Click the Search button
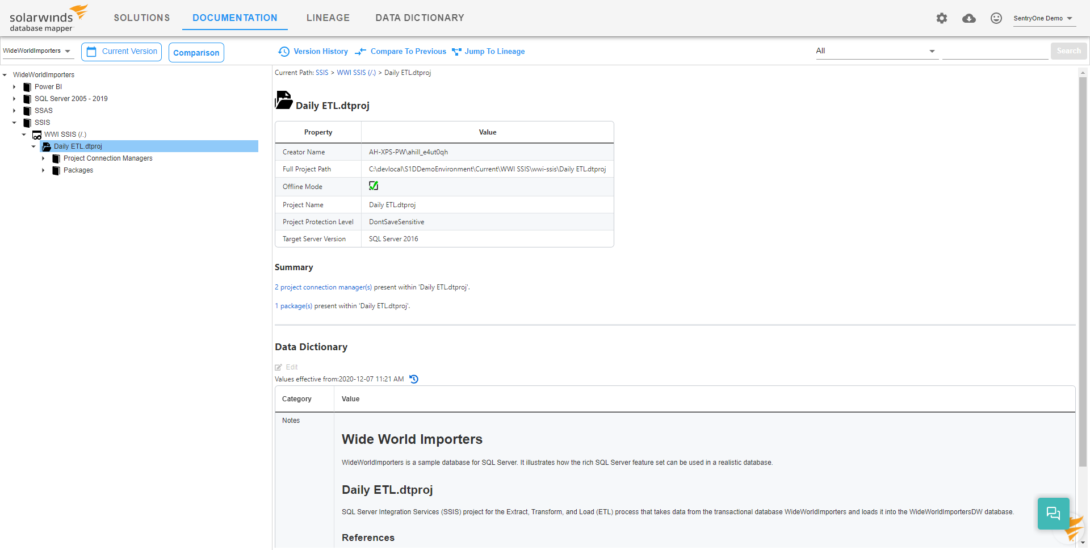The width and height of the screenshot is (1090, 550). point(1068,51)
